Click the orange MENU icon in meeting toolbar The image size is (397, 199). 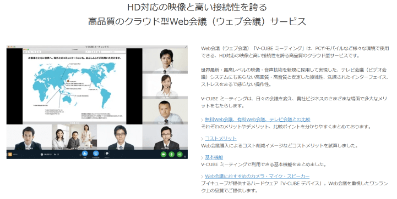click(10, 155)
